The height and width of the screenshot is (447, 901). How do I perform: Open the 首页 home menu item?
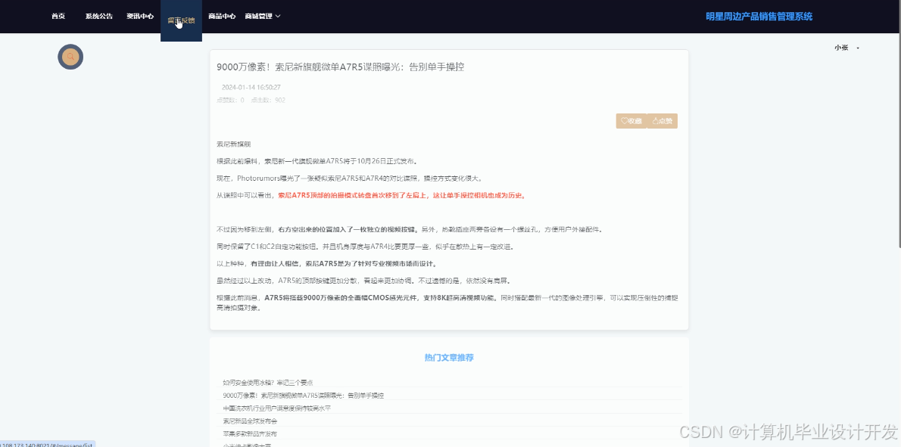coord(58,16)
